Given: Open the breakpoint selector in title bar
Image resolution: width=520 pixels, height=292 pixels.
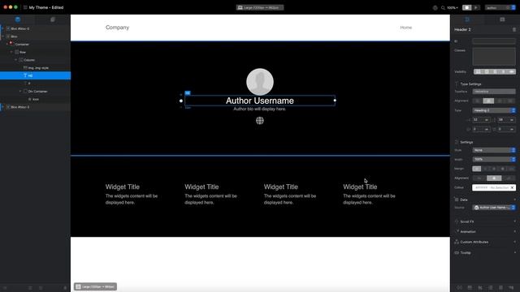Looking at the screenshot, I should (x=260, y=7).
